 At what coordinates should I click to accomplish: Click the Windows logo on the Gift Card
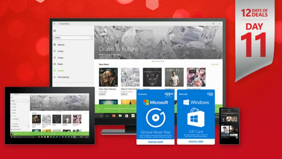click(x=186, y=102)
